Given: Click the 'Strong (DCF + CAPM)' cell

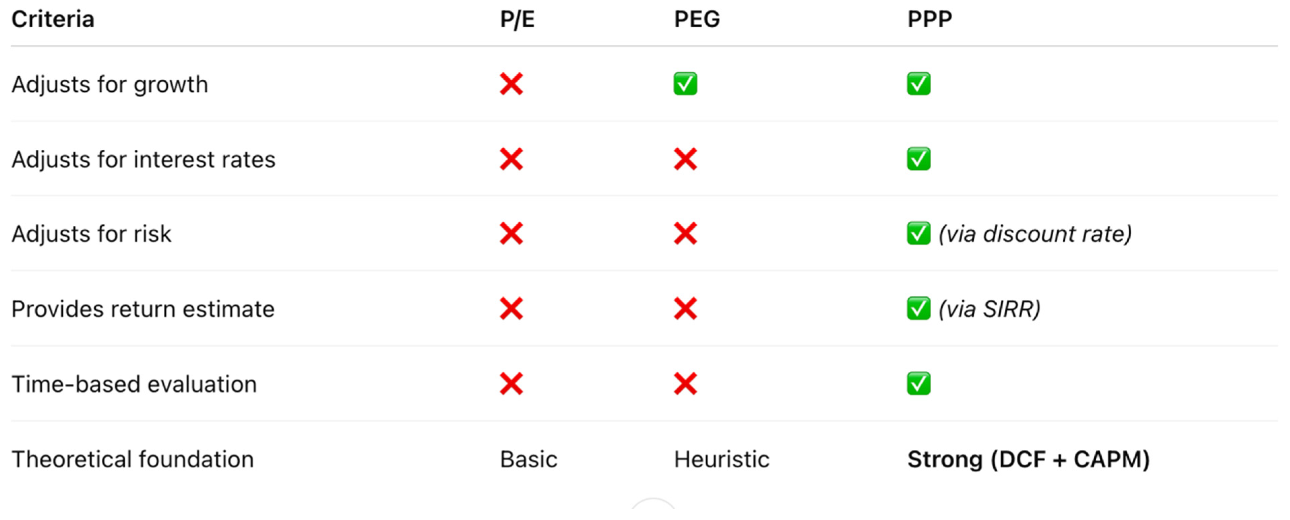Looking at the screenshot, I should point(1028,459).
